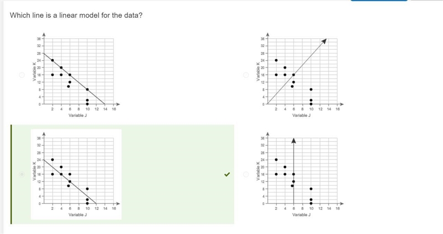This screenshot has height=234, width=443.
Task: Click the dark green bar beside selected answer
Action: 11,174
